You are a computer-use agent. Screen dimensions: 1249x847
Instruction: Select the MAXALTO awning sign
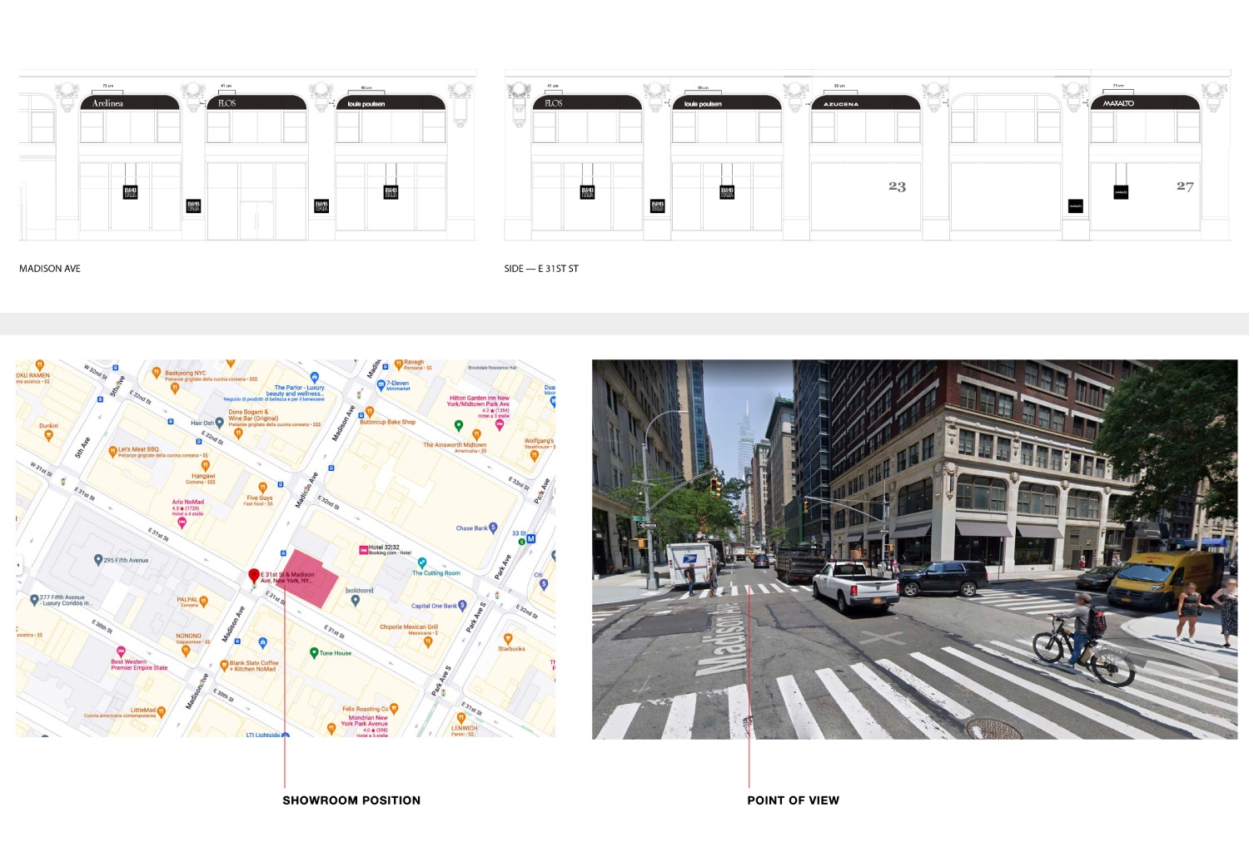click(x=1144, y=103)
